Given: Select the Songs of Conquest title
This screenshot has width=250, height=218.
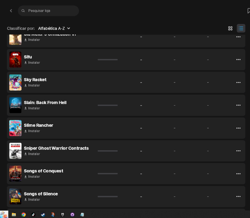Looking at the screenshot, I should pos(43,171).
